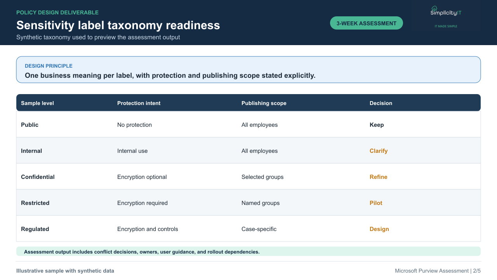
Task: Click the 'Decision' column header
Action: (x=381, y=103)
